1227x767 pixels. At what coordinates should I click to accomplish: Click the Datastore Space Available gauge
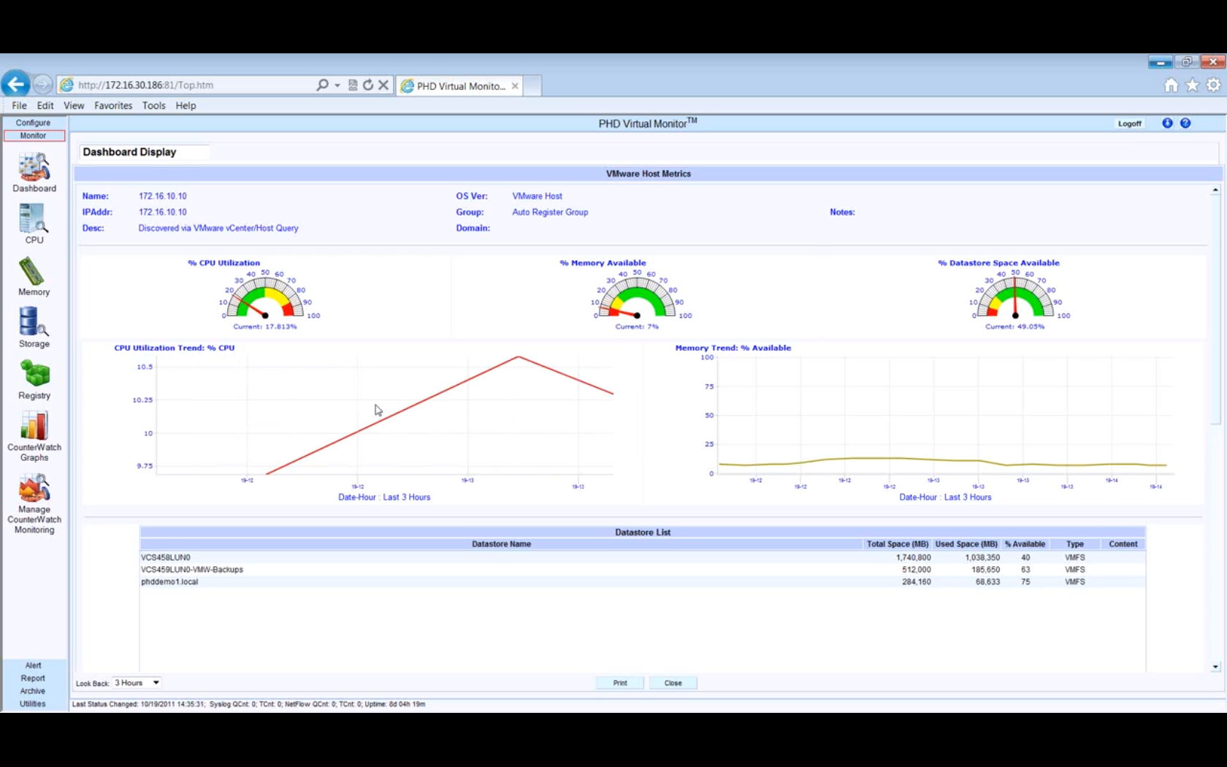pos(1015,296)
